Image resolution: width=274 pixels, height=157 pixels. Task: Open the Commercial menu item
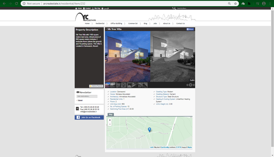click(133, 23)
